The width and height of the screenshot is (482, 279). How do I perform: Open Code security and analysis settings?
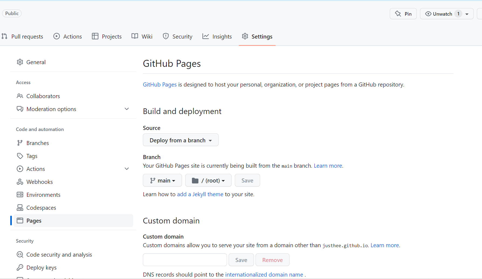coord(73,254)
